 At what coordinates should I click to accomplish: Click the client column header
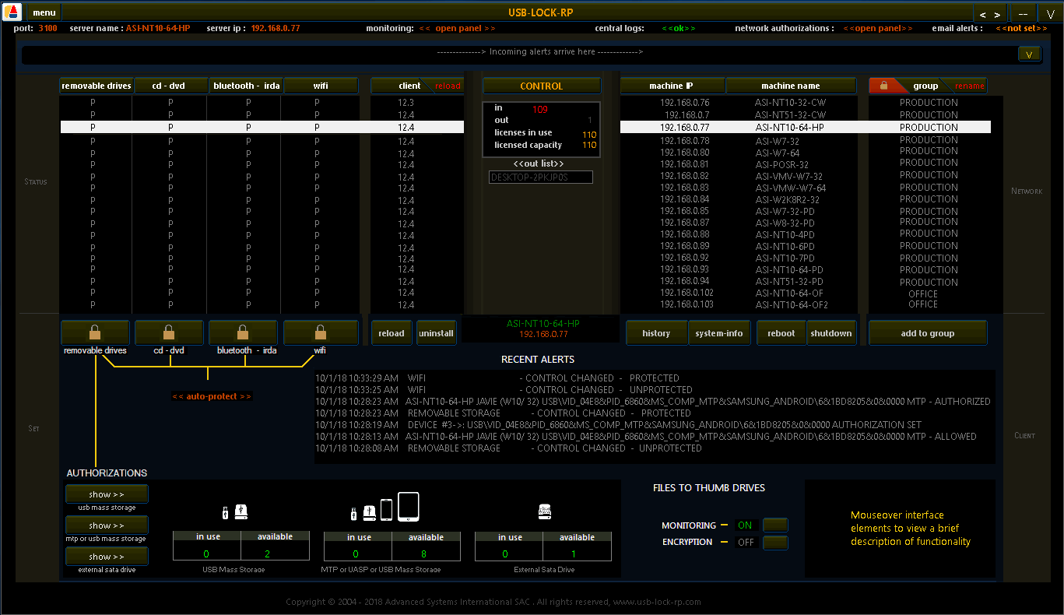(x=409, y=86)
